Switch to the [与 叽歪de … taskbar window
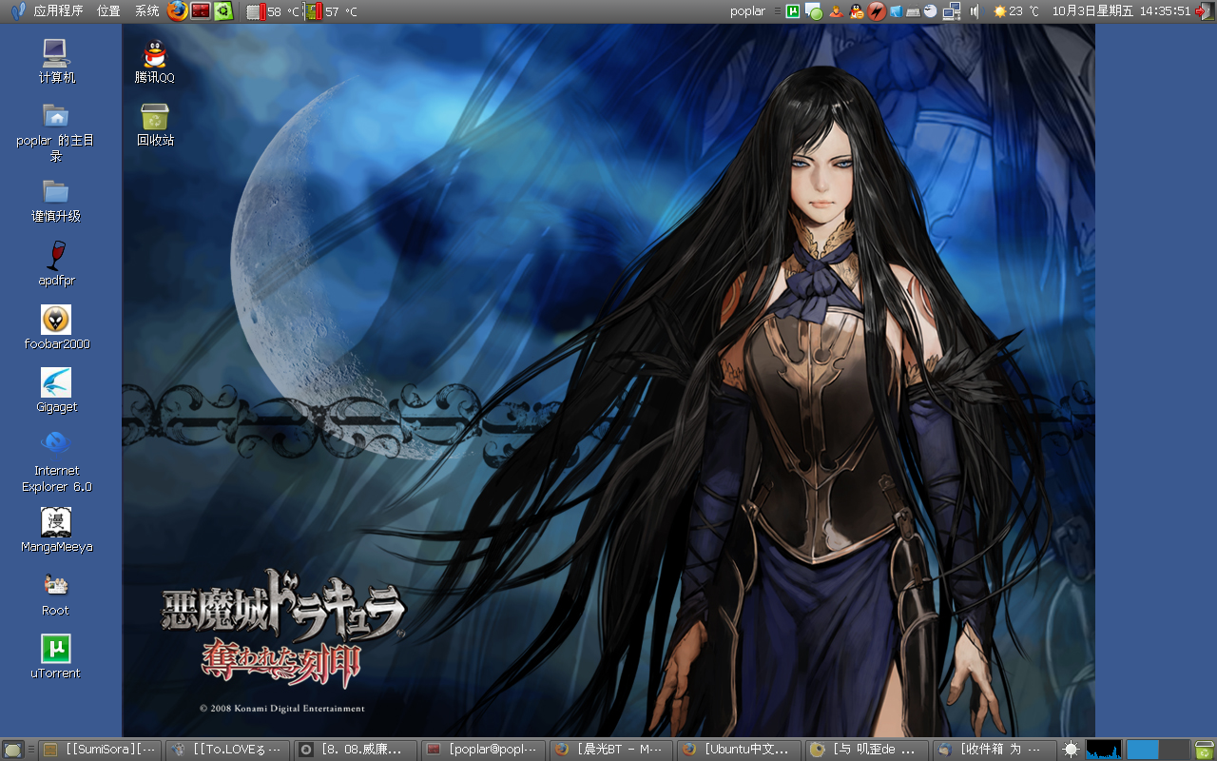This screenshot has height=761, width=1217. [866, 750]
